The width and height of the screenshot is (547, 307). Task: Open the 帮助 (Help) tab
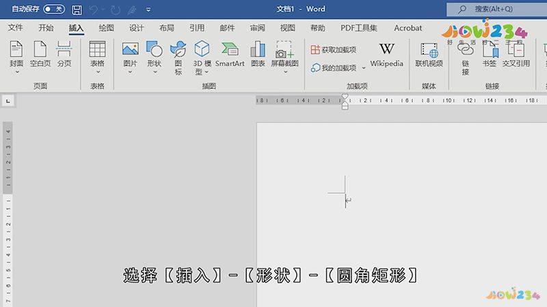317,28
